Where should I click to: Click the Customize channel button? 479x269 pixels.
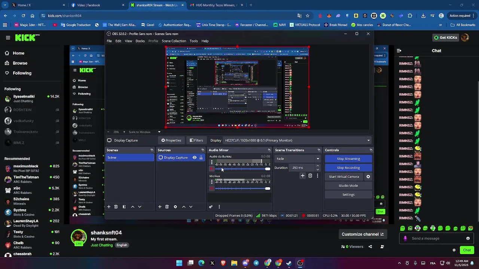[363, 234]
